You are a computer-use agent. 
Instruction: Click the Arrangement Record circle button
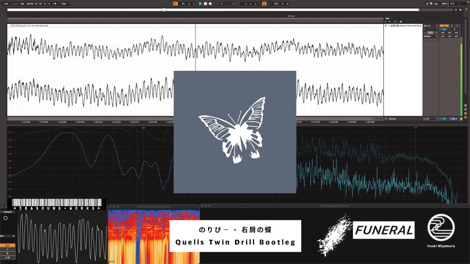(210, 3)
